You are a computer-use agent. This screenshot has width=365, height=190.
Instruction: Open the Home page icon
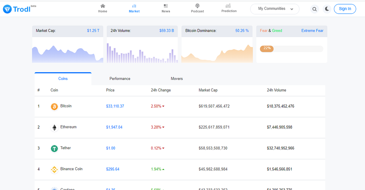[x=103, y=6]
